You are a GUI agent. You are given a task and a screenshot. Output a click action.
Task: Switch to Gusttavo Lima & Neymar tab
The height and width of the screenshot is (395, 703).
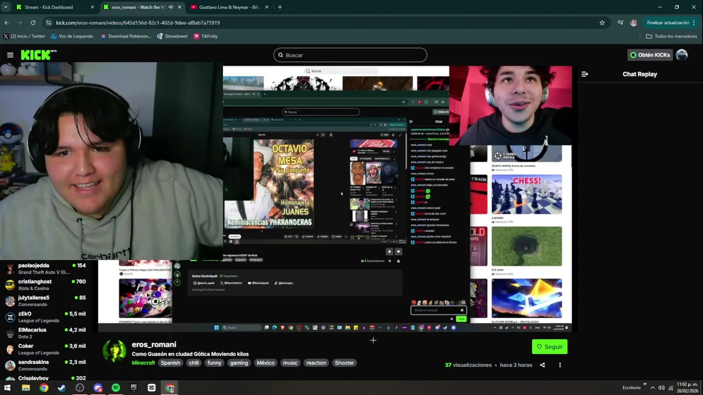coord(228,7)
